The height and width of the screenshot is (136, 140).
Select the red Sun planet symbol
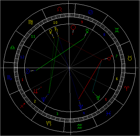tap(73, 27)
